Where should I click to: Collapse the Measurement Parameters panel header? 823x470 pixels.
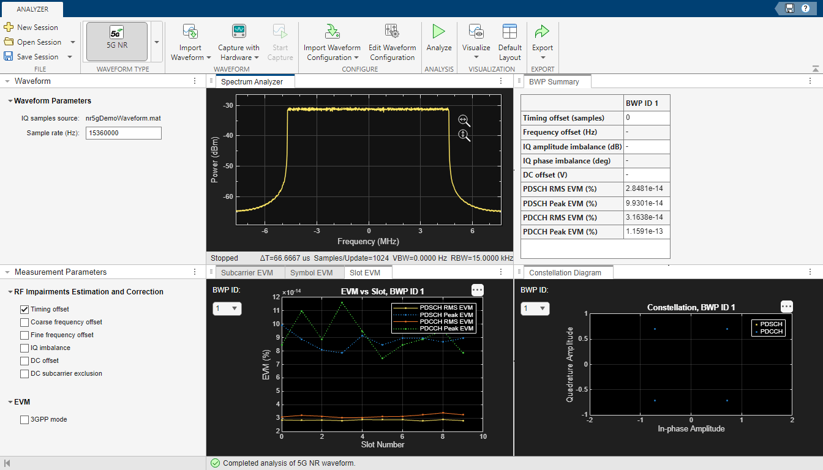pos(7,272)
